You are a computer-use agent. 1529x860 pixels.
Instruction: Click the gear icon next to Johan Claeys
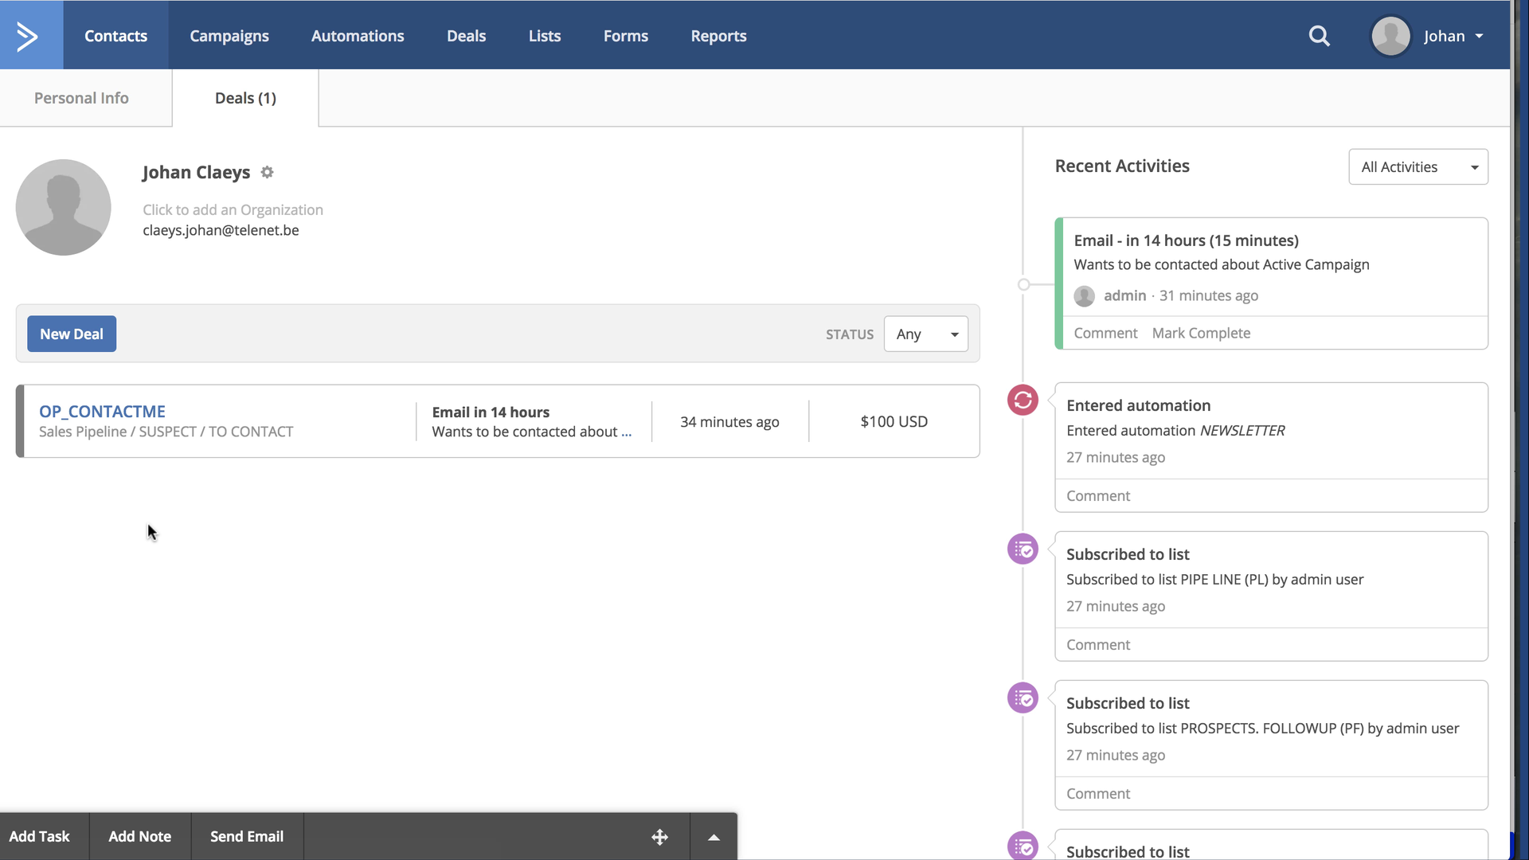[x=268, y=172]
